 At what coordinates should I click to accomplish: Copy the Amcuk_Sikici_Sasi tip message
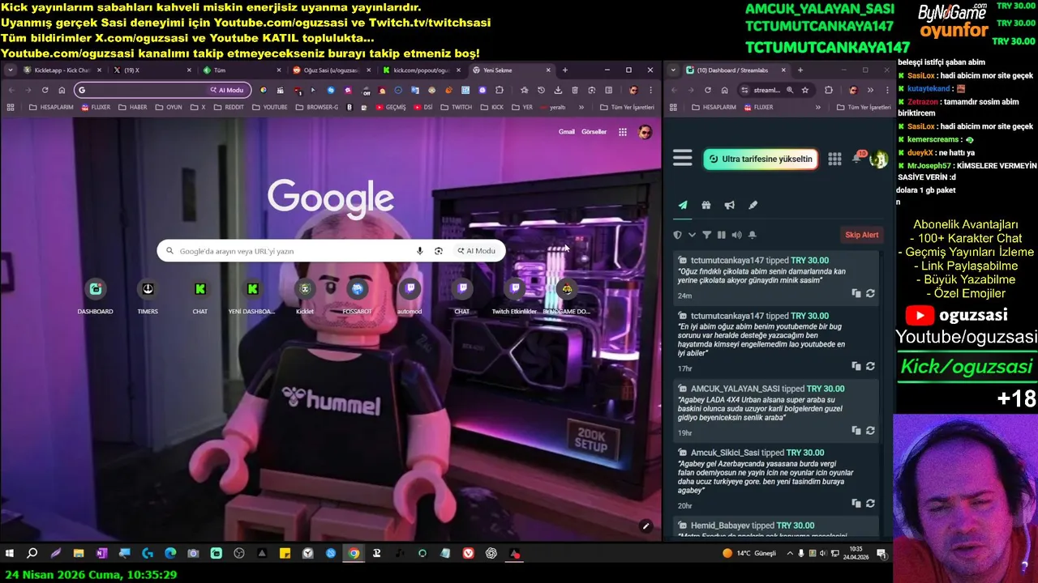coord(856,503)
